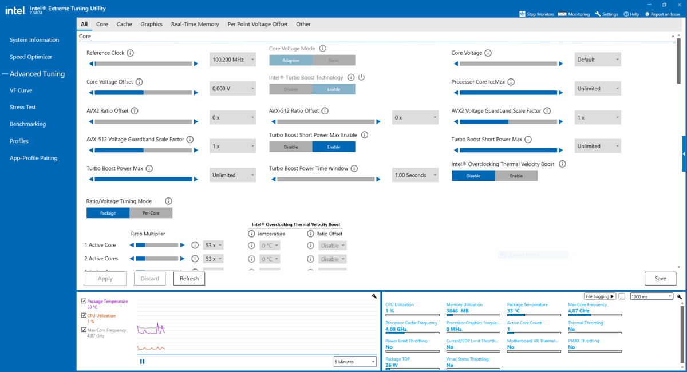Toggle Max Core Frequency graph checkbox
Viewport: 687px width, 372px height.
tap(84, 330)
